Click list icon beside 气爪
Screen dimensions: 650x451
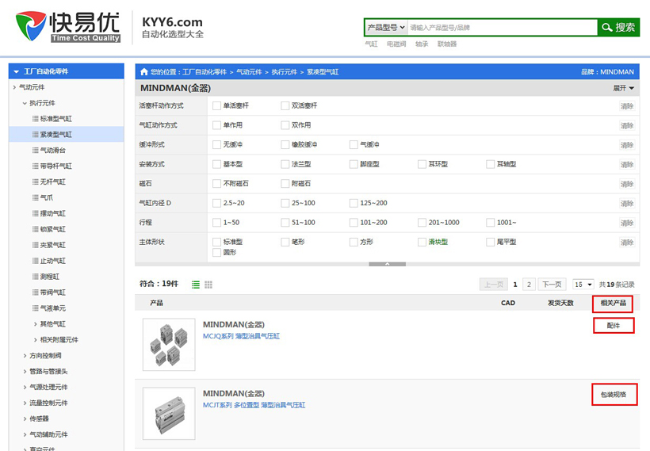36,197
